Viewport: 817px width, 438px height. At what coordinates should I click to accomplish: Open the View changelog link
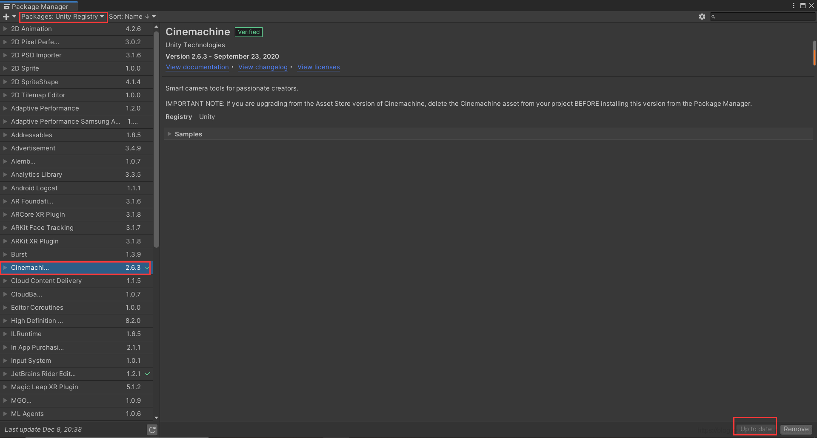tap(263, 67)
